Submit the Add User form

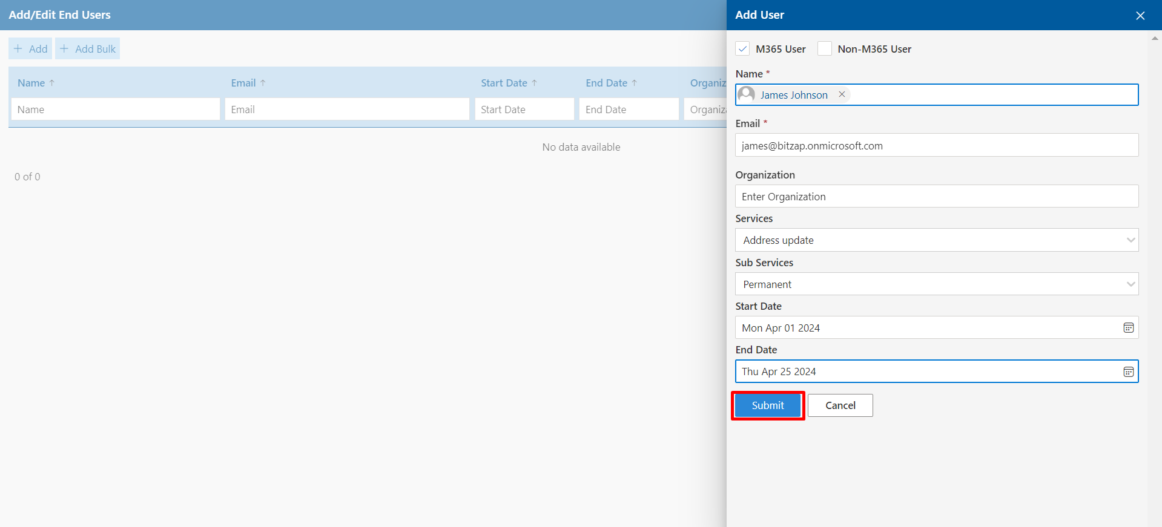(768, 405)
